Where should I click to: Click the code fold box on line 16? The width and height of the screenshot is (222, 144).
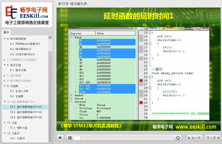pyautogui.click(x=150, y=44)
